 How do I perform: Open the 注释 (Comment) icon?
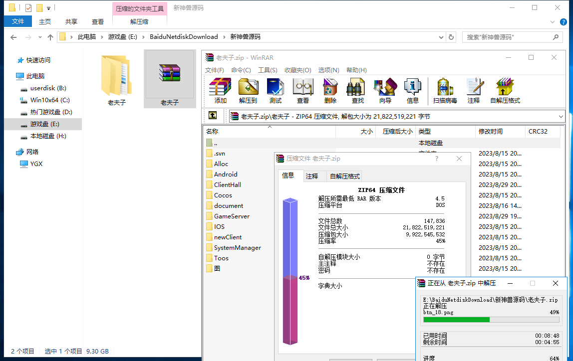click(474, 90)
